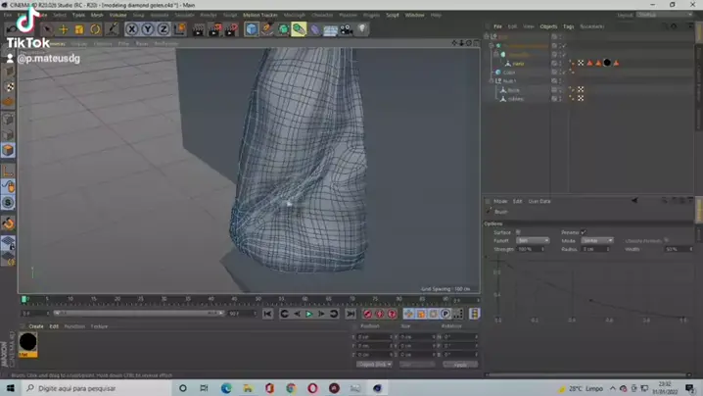This screenshot has width=703, height=396.
Task: Open the Mode dropdown in Brush options
Action: (596, 240)
